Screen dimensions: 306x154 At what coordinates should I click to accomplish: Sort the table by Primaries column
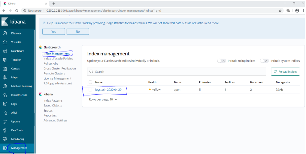pyautogui.click(x=205, y=82)
